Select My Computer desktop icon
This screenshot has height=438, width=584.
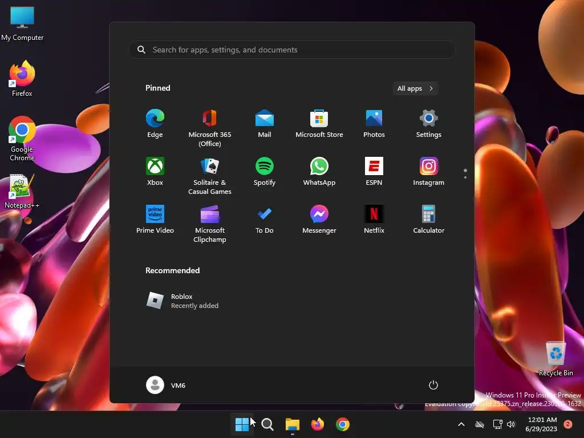pos(22,23)
